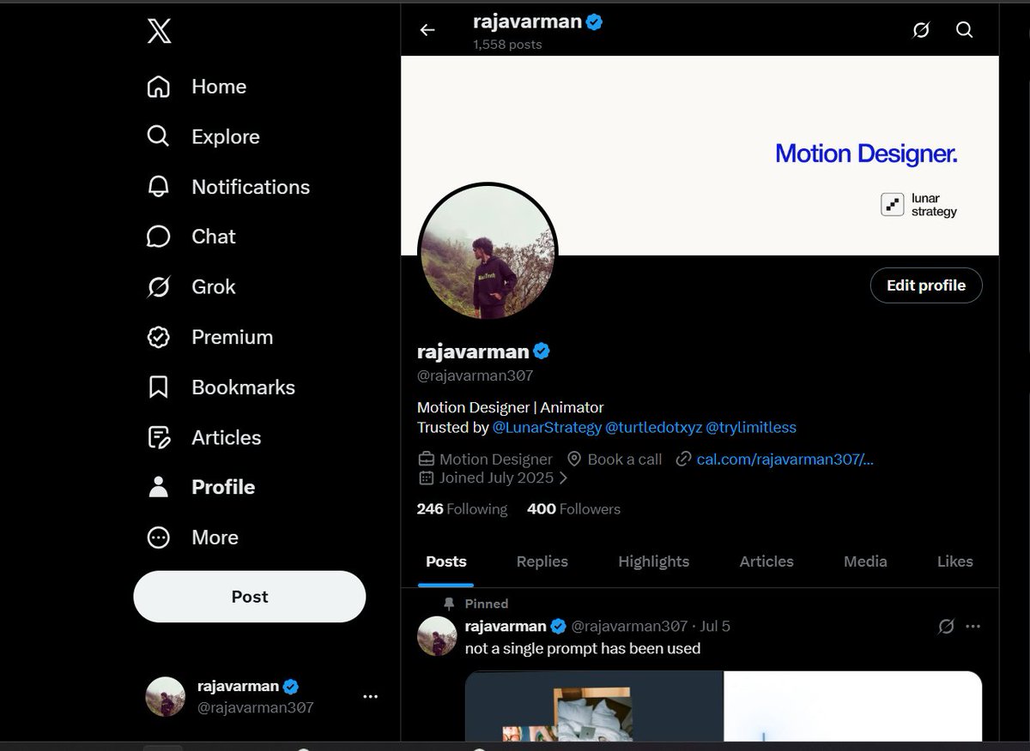Click the link chain icon in bio
1030x751 pixels.
pyautogui.click(x=683, y=460)
